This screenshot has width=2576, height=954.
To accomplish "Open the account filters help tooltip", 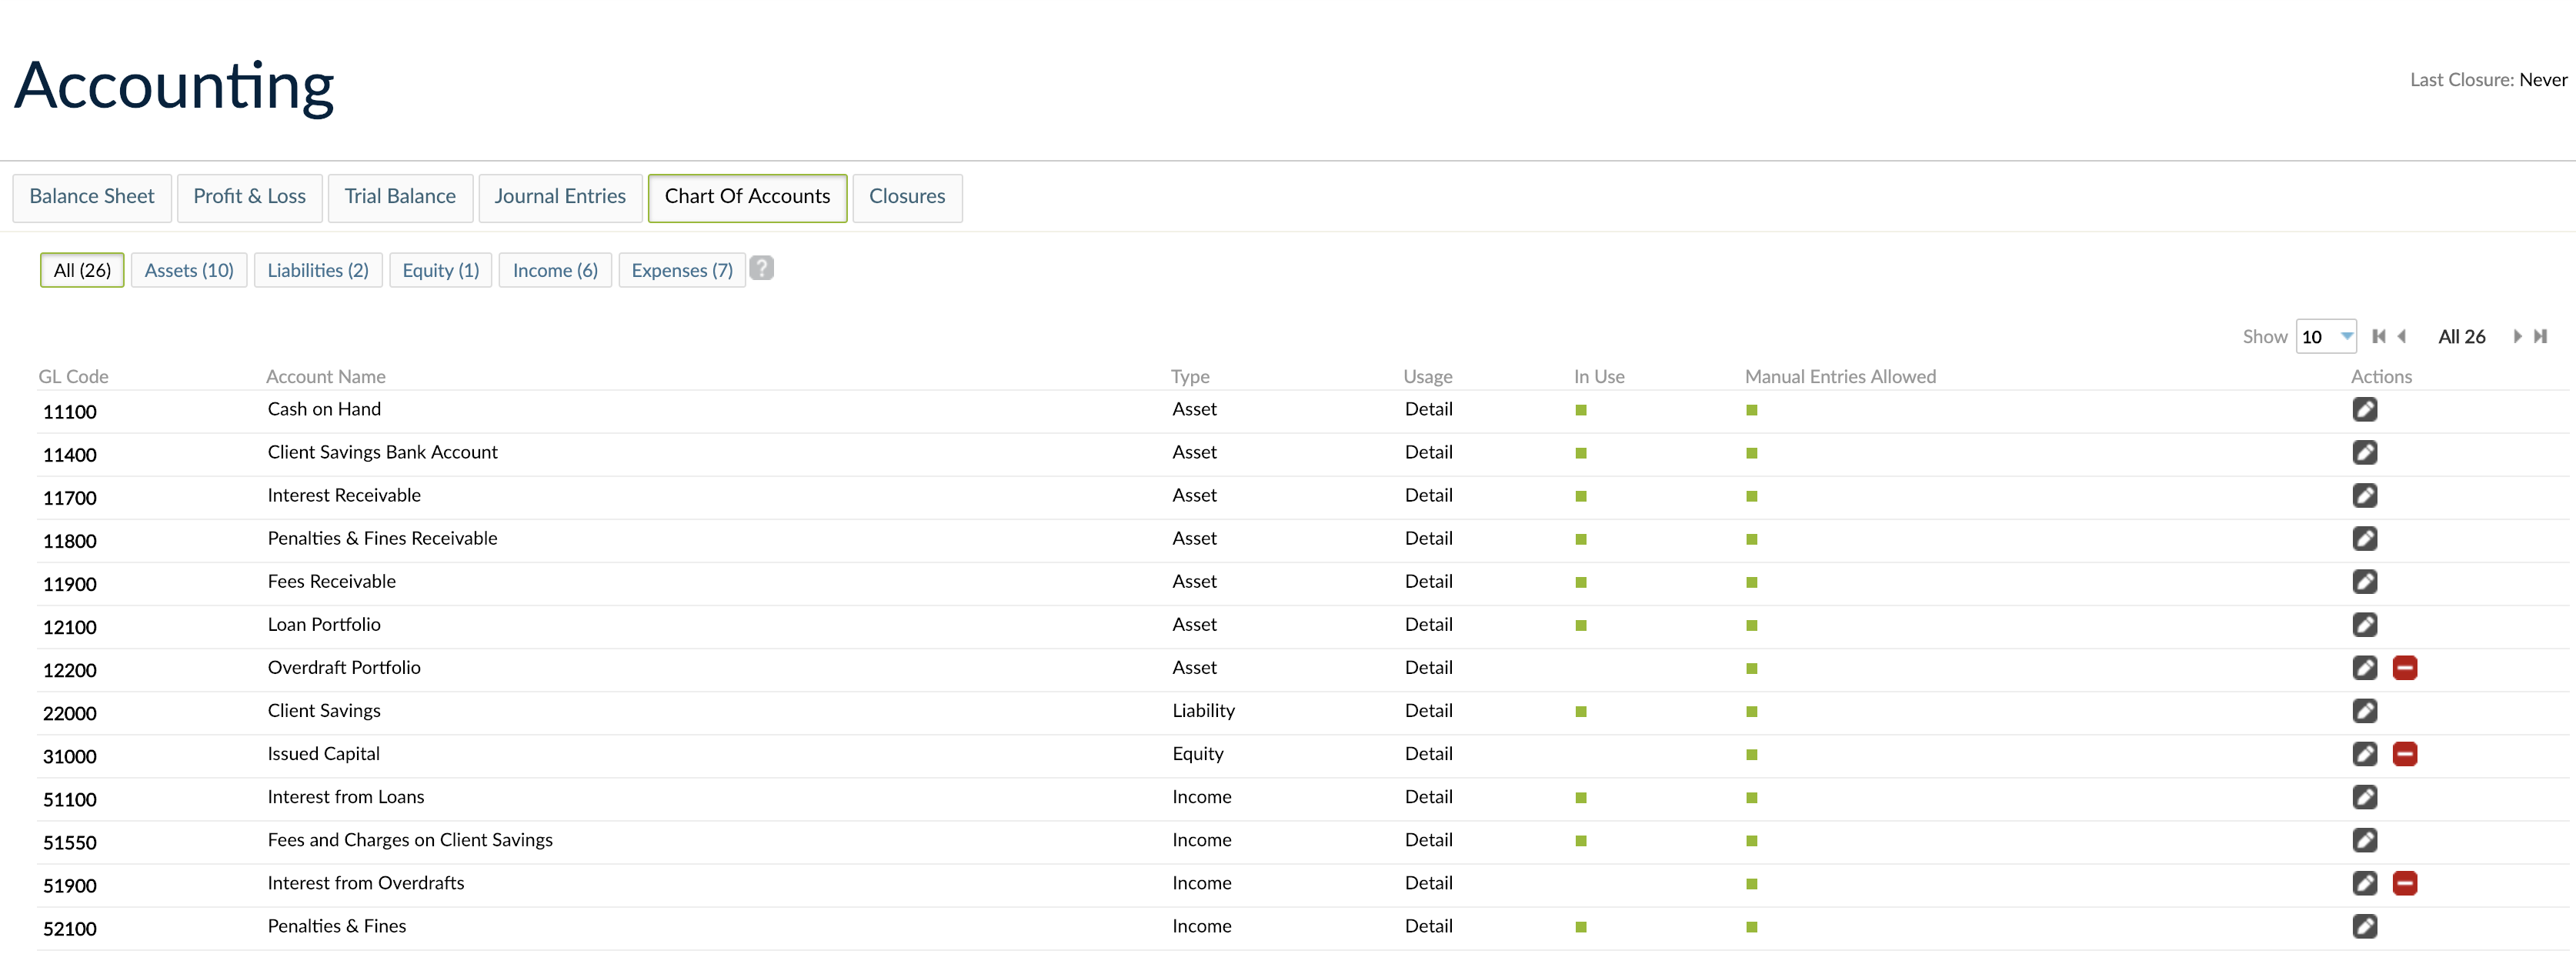I will (x=762, y=268).
